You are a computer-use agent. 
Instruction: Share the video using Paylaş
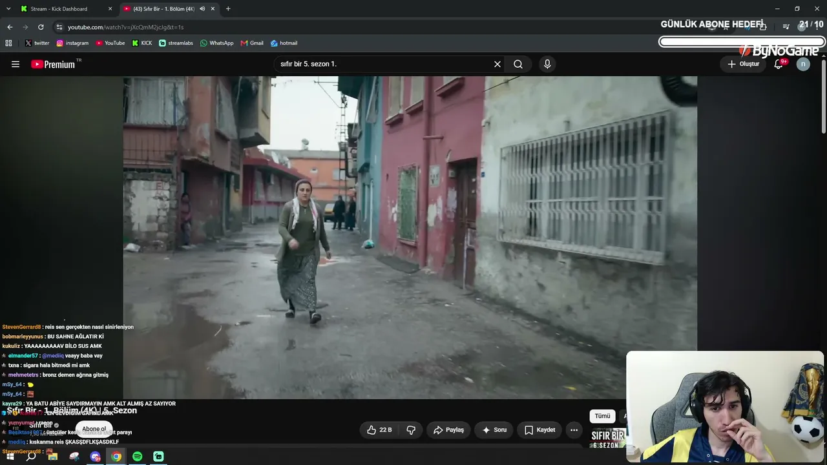click(449, 429)
